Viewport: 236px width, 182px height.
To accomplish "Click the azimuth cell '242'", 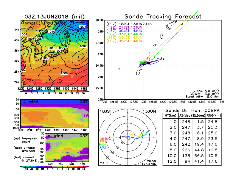I will pyautogui.click(x=186, y=144).
